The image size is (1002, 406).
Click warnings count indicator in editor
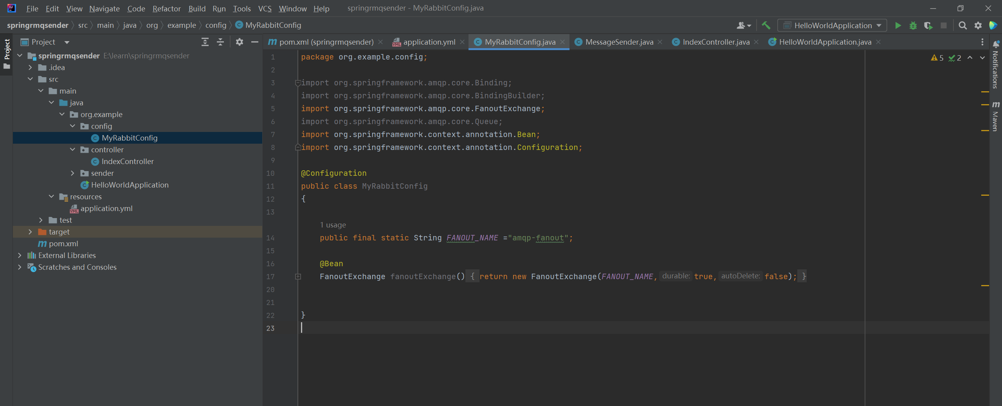tap(937, 58)
